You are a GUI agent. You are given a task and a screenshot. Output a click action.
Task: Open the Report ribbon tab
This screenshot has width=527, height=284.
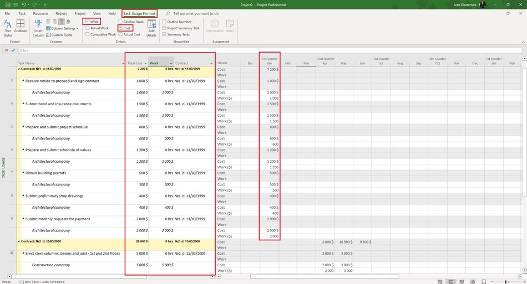pyautogui.click(x=61, y=13)
